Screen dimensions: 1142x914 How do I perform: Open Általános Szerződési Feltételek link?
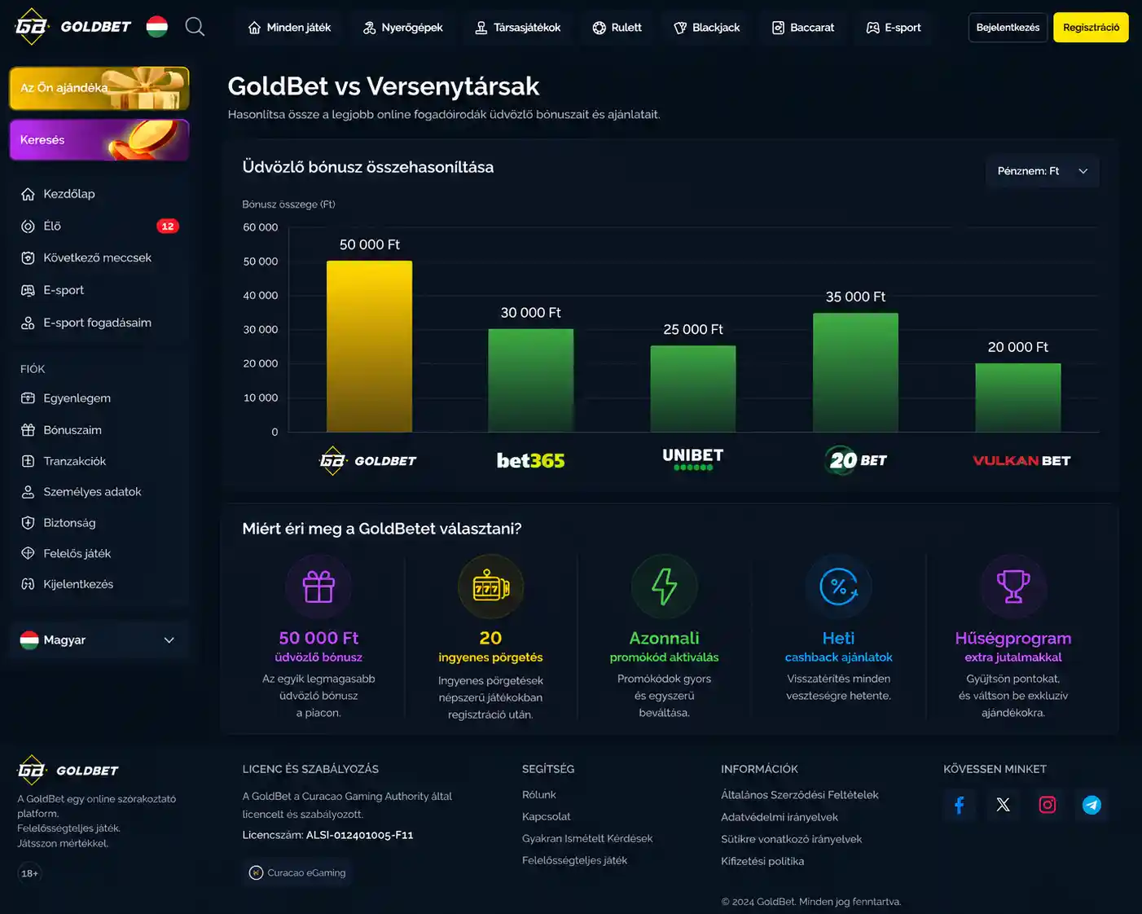(800, 795)
